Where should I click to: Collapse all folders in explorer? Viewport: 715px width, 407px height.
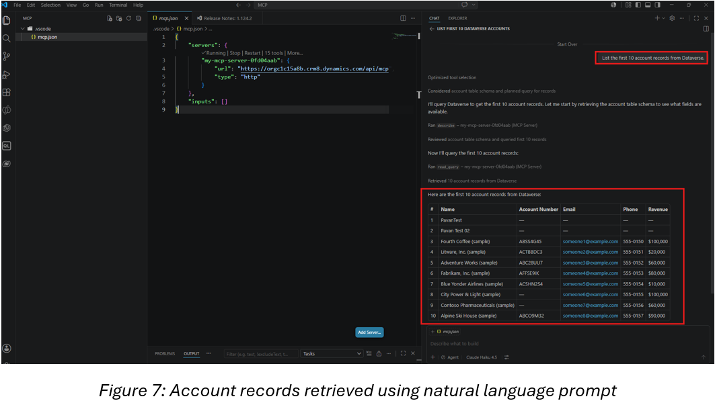(139, 18)
